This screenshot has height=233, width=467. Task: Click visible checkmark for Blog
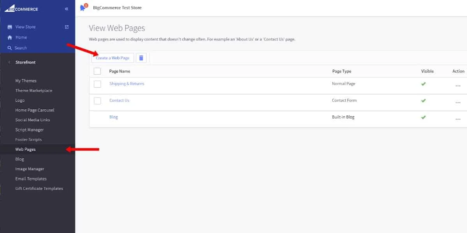423,117
